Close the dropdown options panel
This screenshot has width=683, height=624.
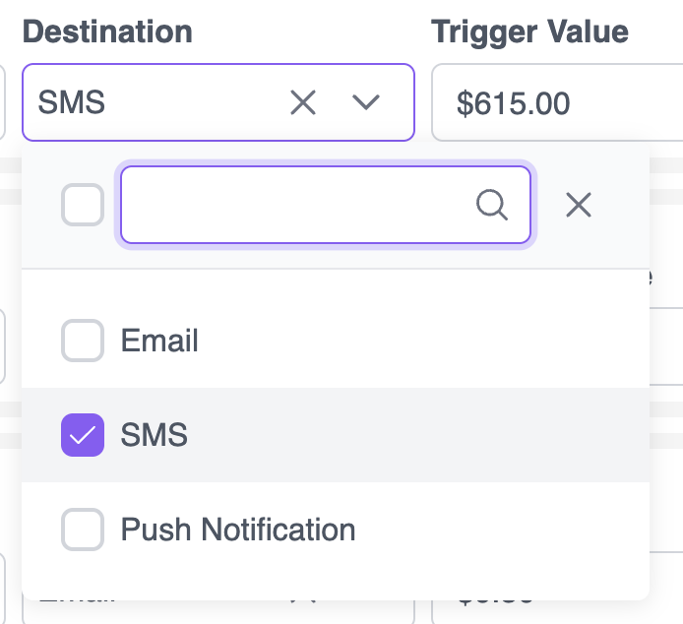[579, 205]
